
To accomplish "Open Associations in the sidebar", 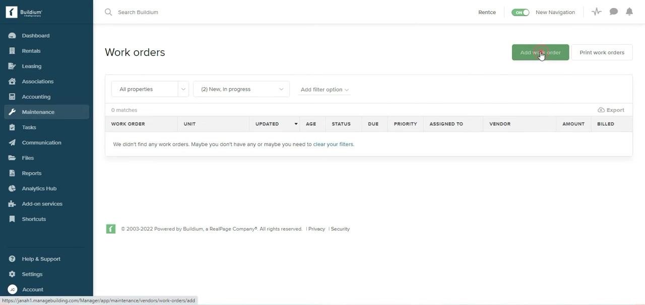I will (38, 82).
